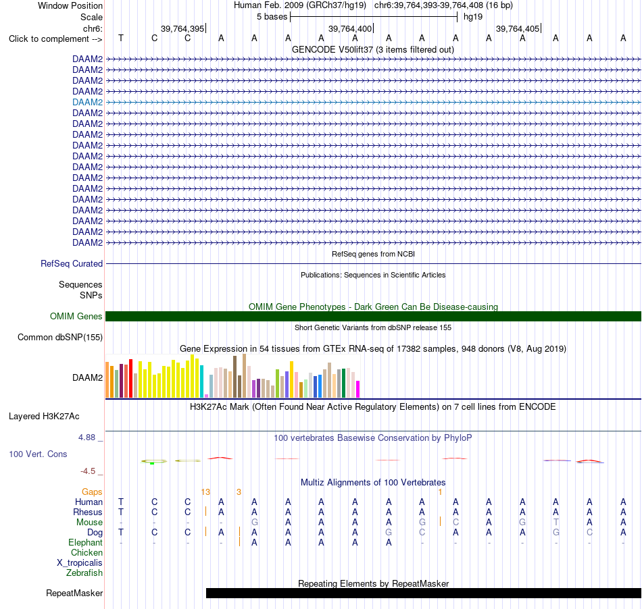Click the green mark in the conservation plot
This screenshot has width=642, height=609.
152,463
